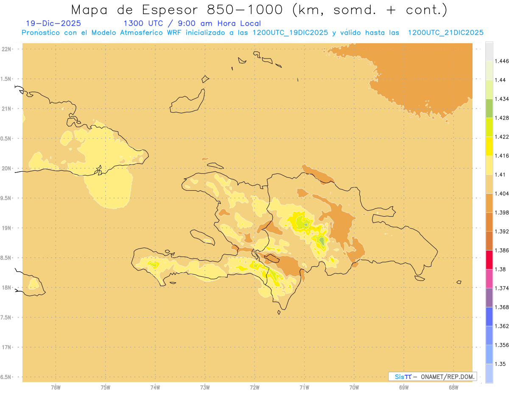Pick the green colorbar swatch between 1.428 and 1.434
The image size is (509, 393).
coord(489,108)
